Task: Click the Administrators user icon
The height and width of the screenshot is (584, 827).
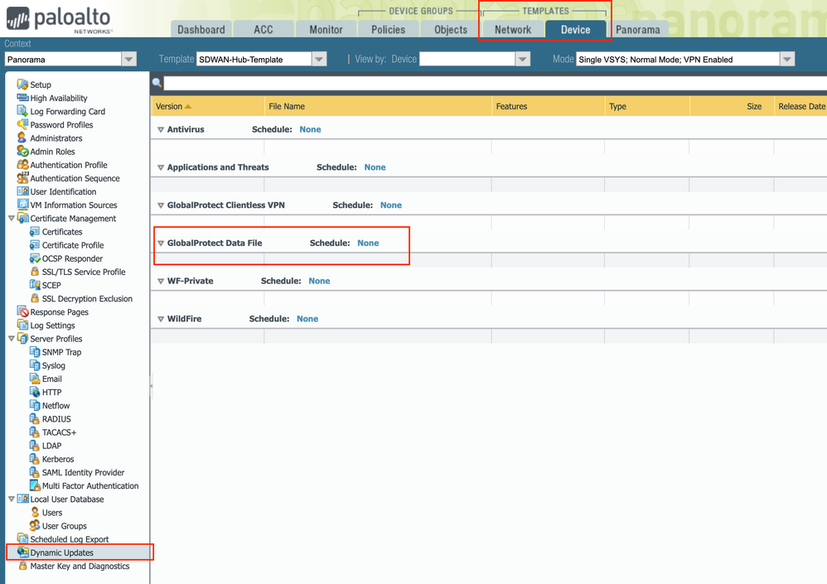Action: click(x=22, y=138)
